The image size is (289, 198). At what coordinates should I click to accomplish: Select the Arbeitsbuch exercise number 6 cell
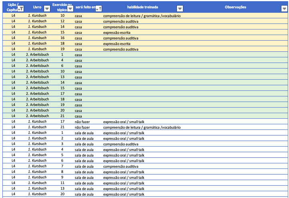click(x=62, y=66)
